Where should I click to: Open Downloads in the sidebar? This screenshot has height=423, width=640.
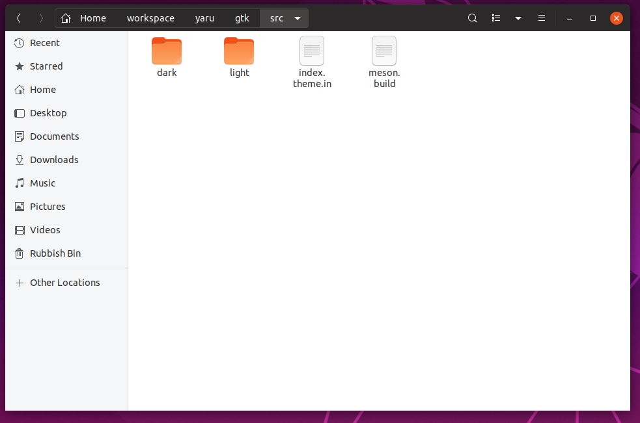coord(54,160)
